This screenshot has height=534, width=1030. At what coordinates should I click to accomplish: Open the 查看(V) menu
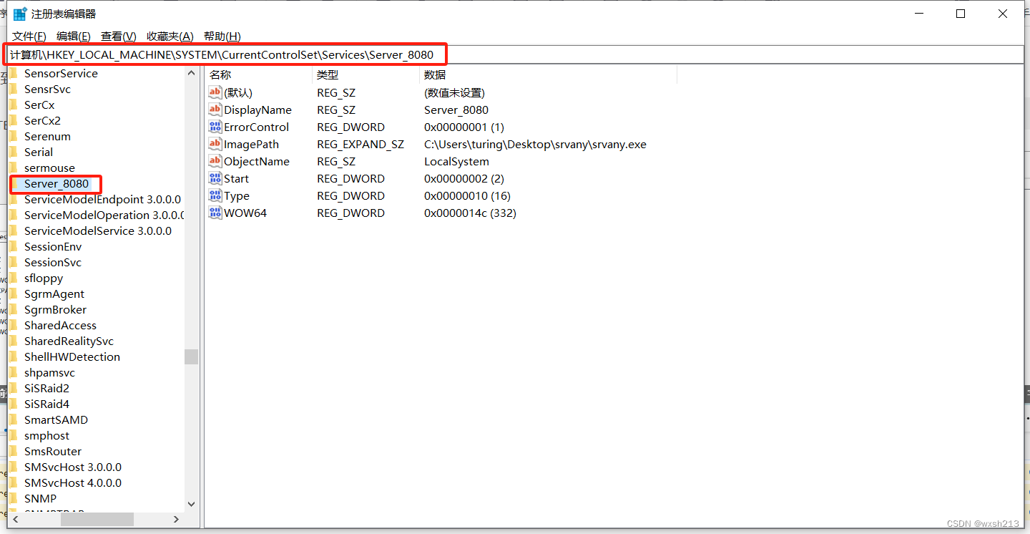118,37
